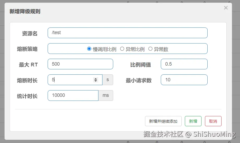This screenshot has width=240, height=143.
Task: Close the 新增降级规则 dialog with X
Action: pos(226,8)
